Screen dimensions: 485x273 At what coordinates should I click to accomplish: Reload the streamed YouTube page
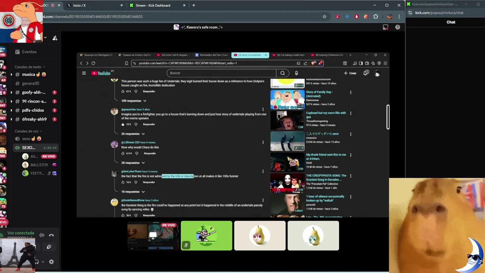93,63
